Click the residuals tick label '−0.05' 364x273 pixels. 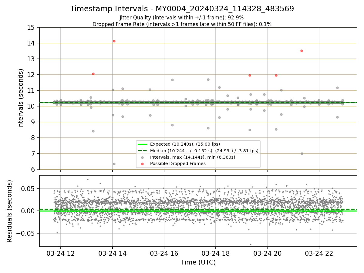[x=26, y=234]
